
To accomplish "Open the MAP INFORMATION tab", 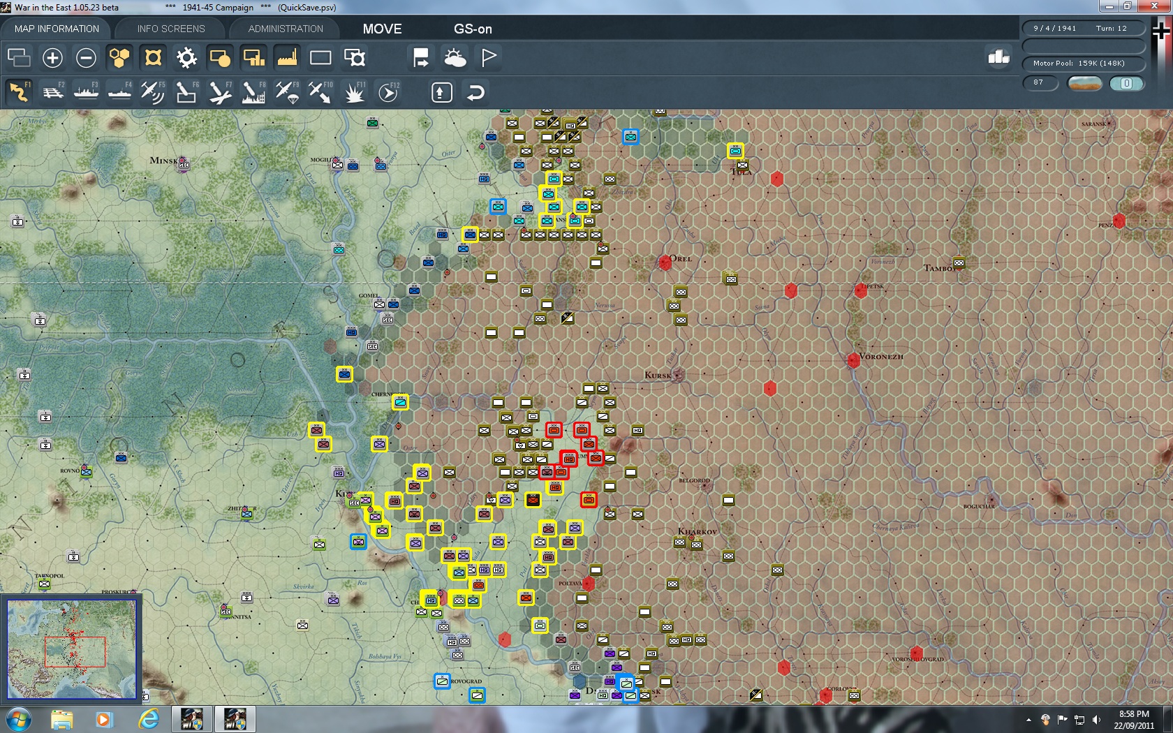I will [57, 29].
